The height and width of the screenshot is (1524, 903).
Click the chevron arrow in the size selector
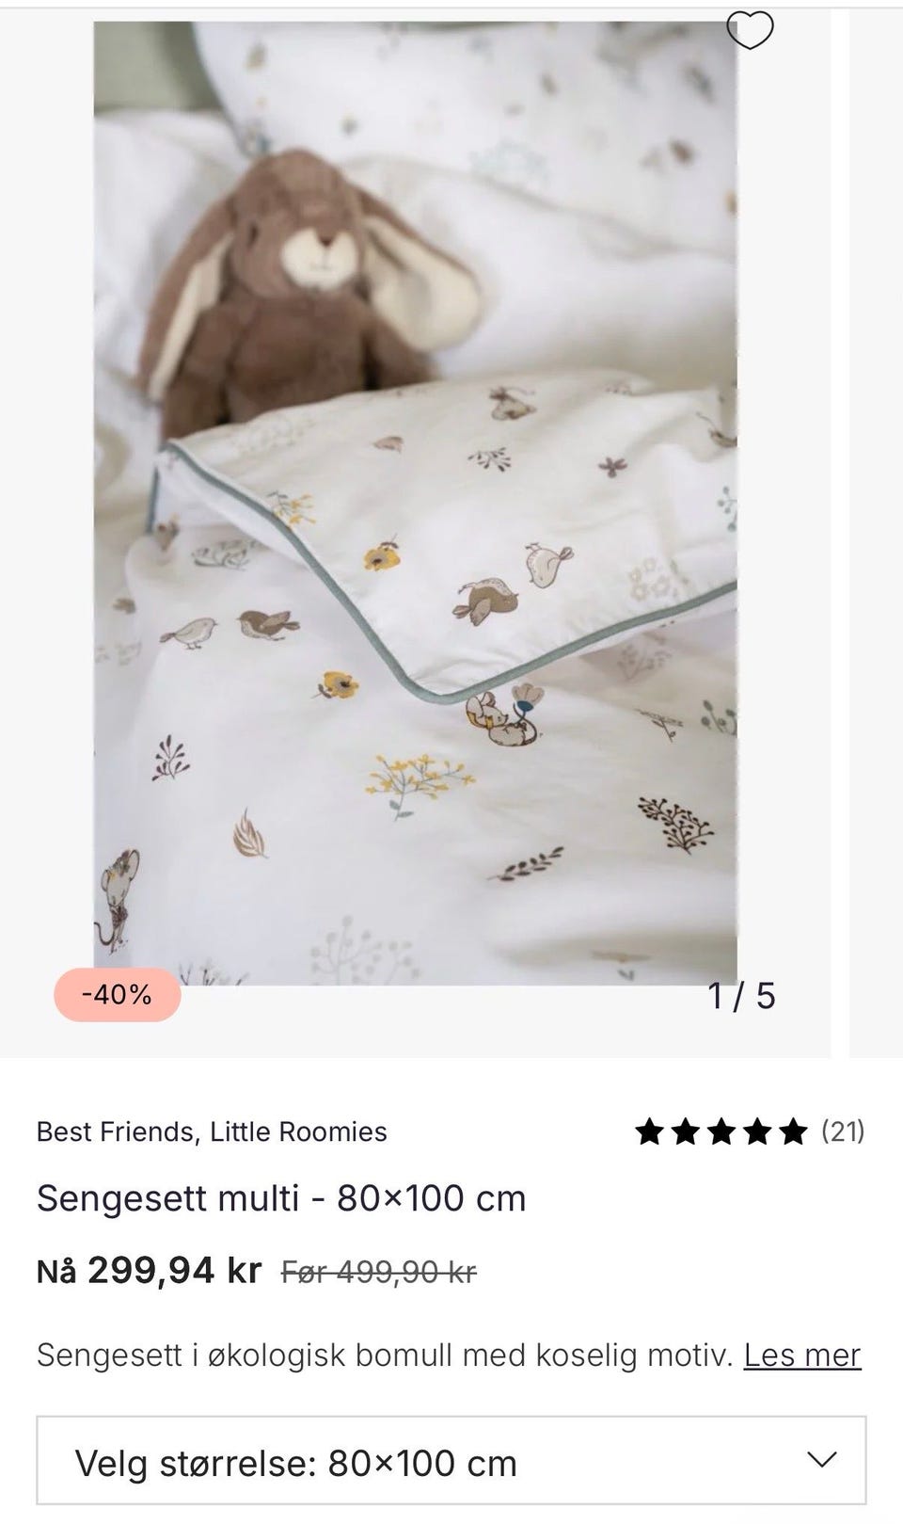point(822,1460)
